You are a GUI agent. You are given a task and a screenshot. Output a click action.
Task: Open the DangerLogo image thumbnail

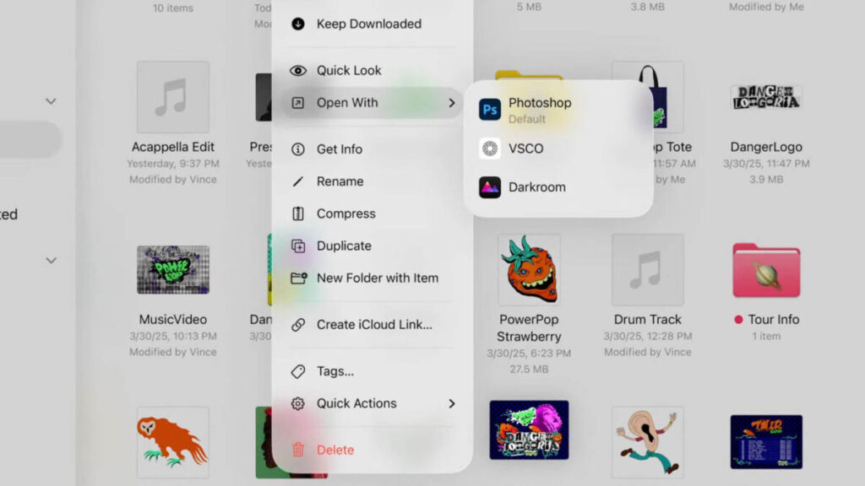click(x=766, y=98)
